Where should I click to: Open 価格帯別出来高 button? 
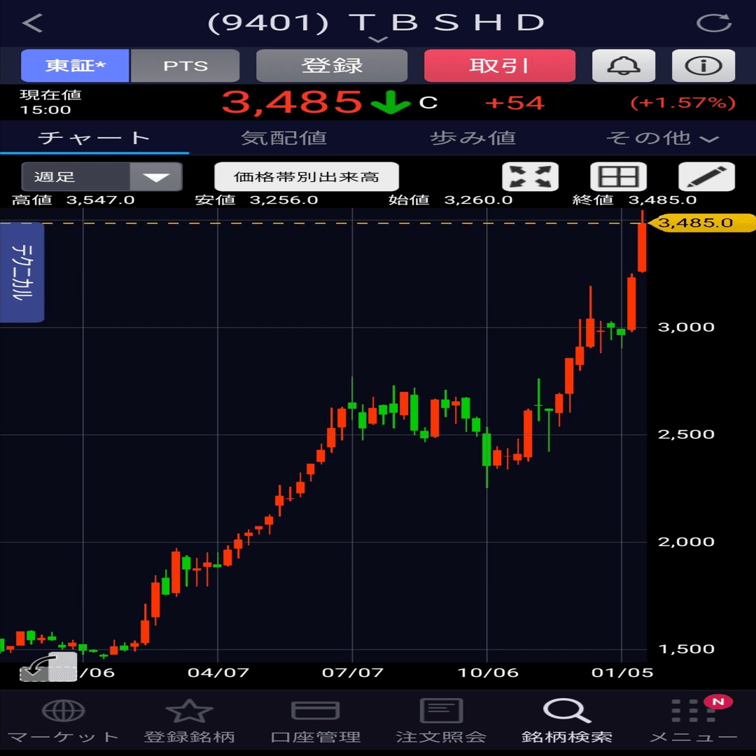point(307,176)
